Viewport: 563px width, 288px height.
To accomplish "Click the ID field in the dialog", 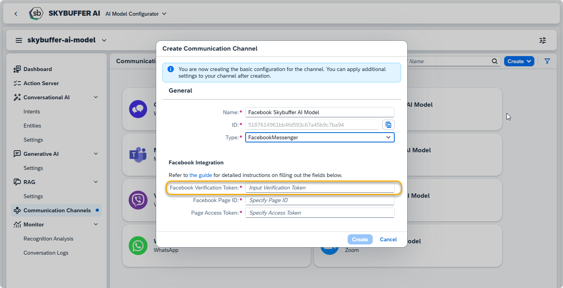I will (x=312, y=125).
